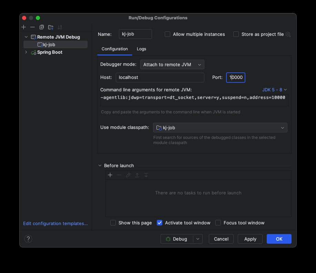Open the Debugger mode dropdown
The width and height of the screenshot is (316, 273).
[x=172, y=64]
